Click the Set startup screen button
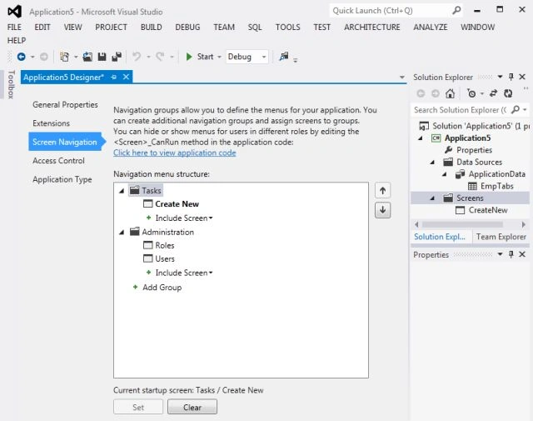Screen dimensions: 533x421 tap(138, 407)
